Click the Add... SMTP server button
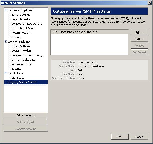The width and height of the screenshot is (153, 144). click(140, 32)
